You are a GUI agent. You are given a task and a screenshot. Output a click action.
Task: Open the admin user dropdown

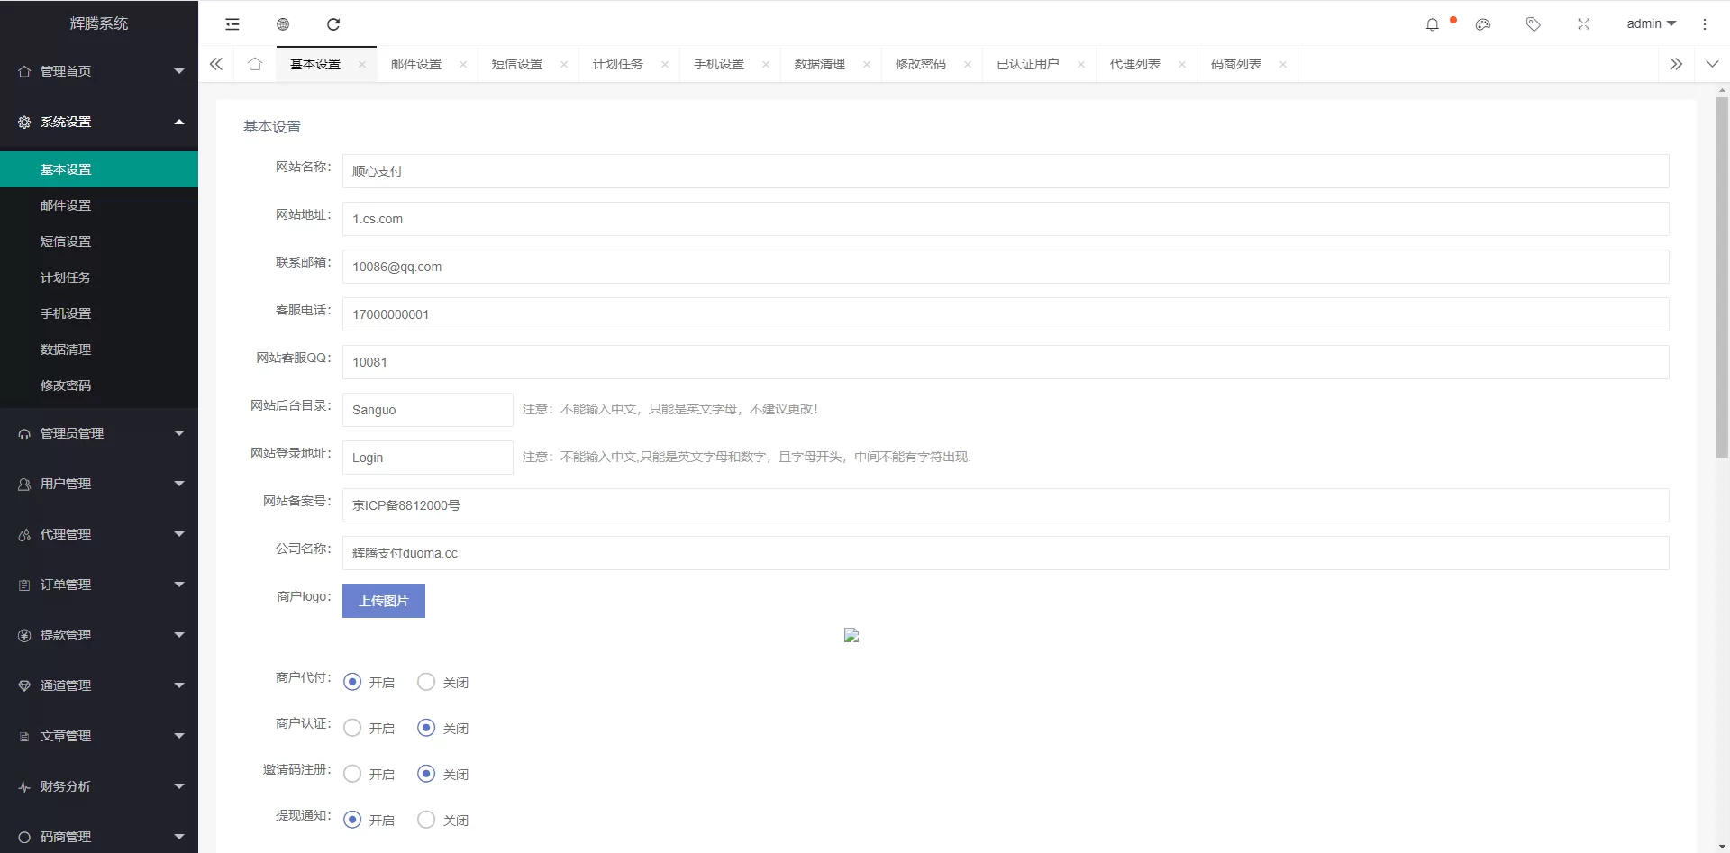[x=1651, y=24]
